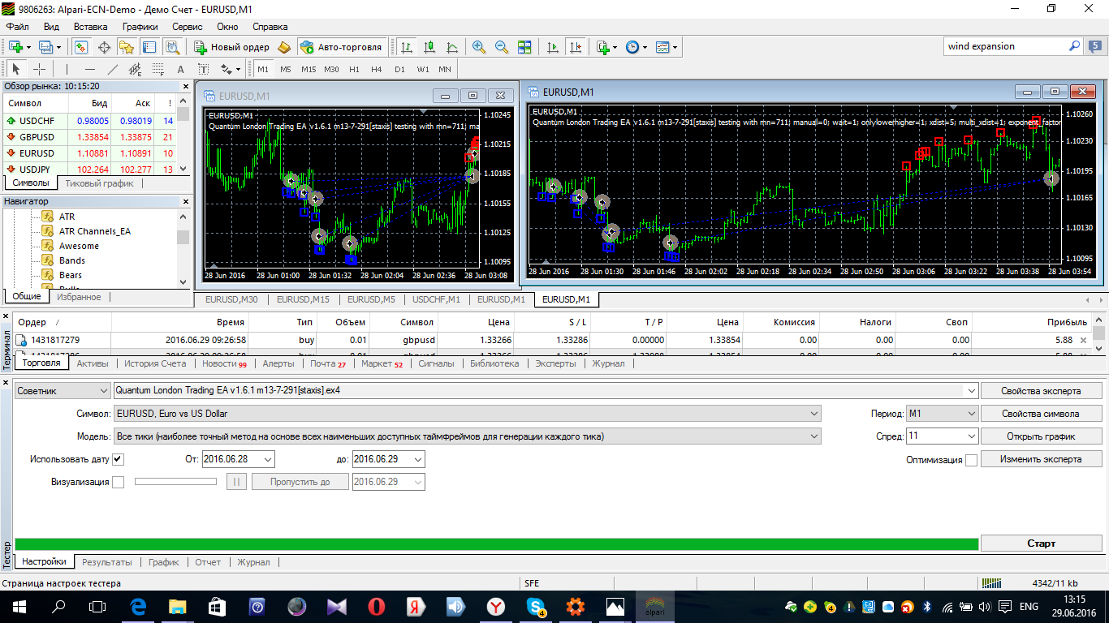Select the trendline drawing tool

(x=113, y=70)
